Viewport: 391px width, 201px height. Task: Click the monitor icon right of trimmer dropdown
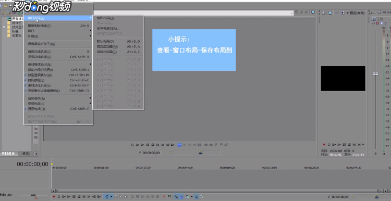click(x=313, y=12)
